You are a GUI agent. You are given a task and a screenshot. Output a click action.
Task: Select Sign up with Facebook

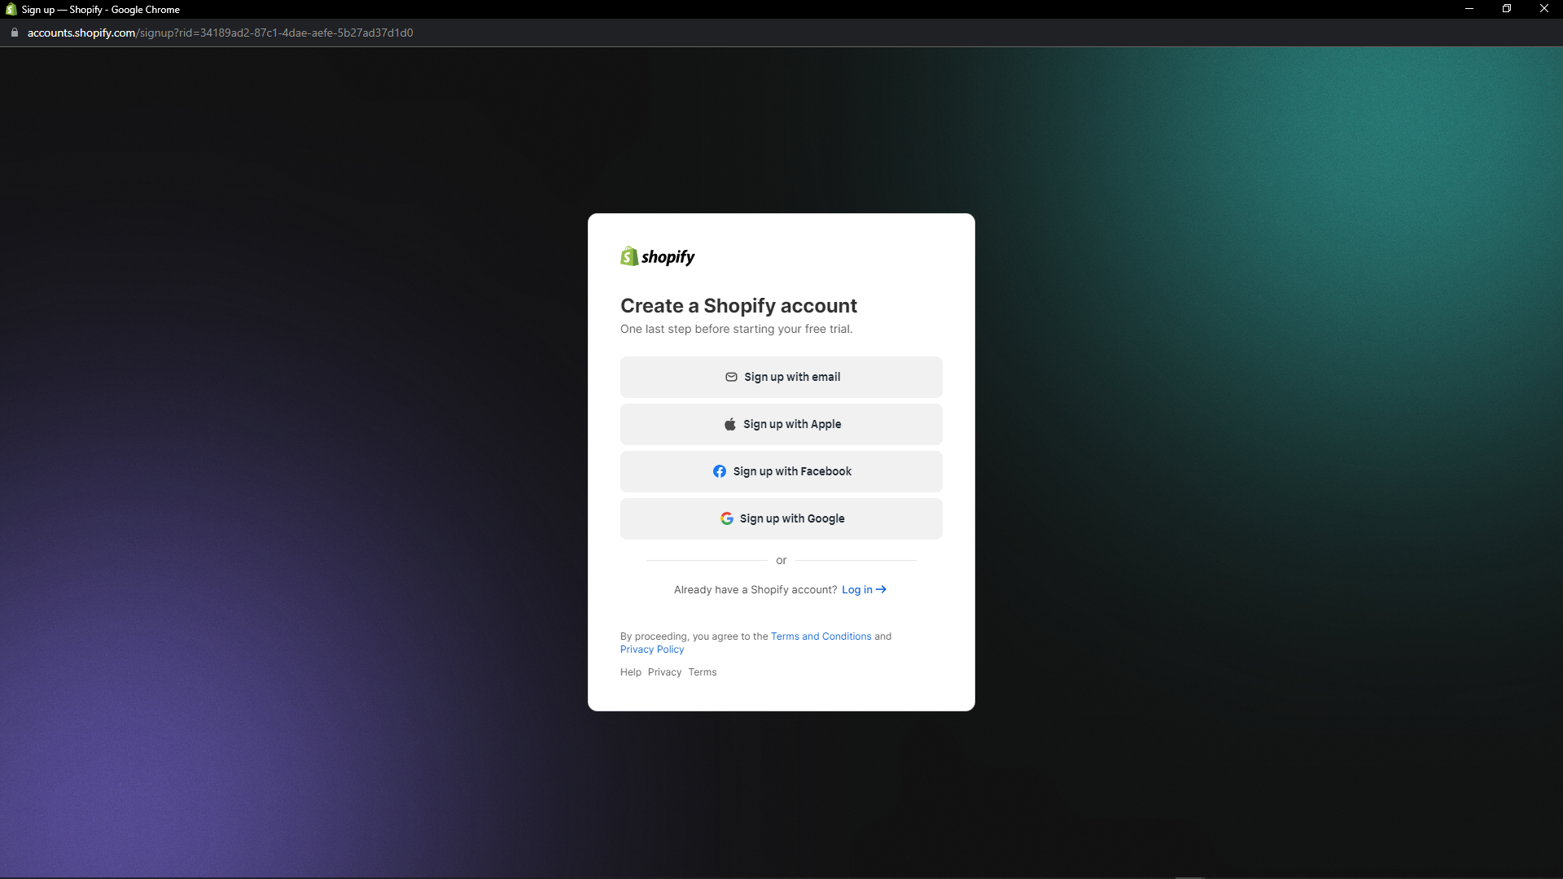[x=781, y=471]
